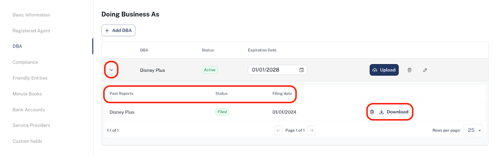498x161 pixels.
Task: Delete the filed Disney Plus report
Action: [x=372, y=112]
